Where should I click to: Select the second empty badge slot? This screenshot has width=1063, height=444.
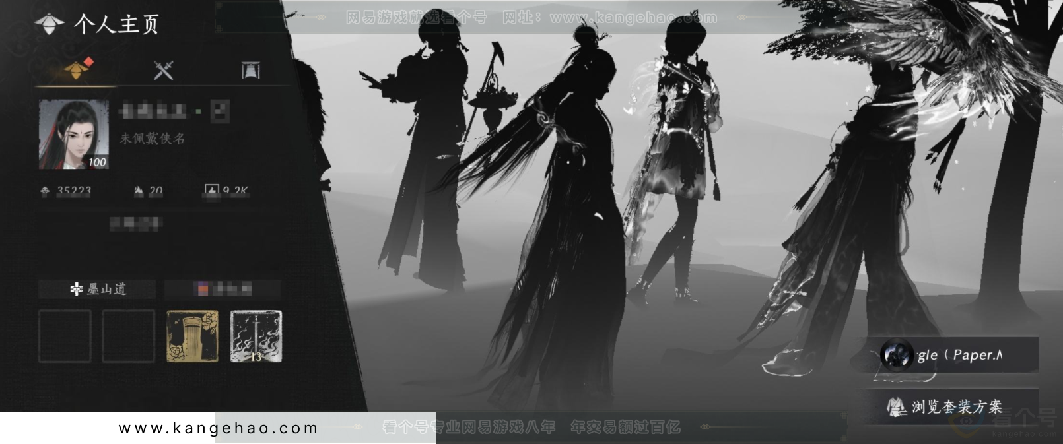(x=129, y=336)
